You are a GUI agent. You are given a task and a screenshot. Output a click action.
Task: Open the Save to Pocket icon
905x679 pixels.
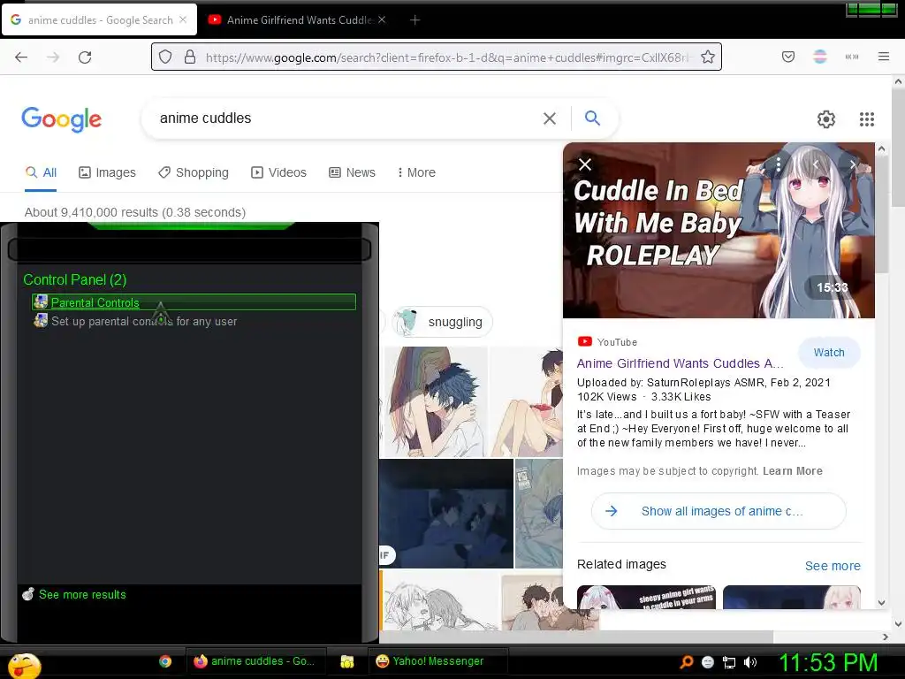(x=788, y=57)
